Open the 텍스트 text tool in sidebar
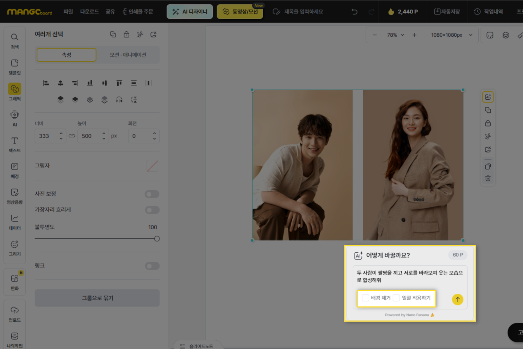523x349 pixels. tap(15, 144)
